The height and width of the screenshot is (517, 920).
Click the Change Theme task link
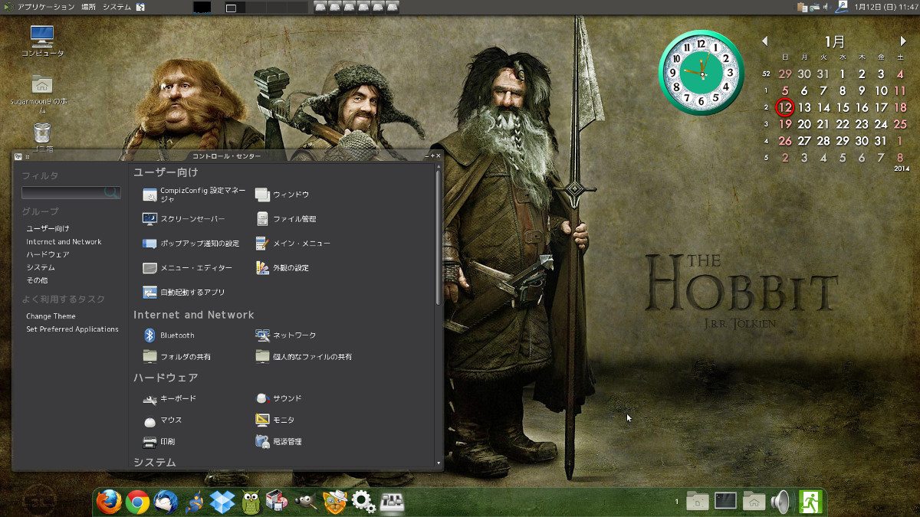[51, 316]
